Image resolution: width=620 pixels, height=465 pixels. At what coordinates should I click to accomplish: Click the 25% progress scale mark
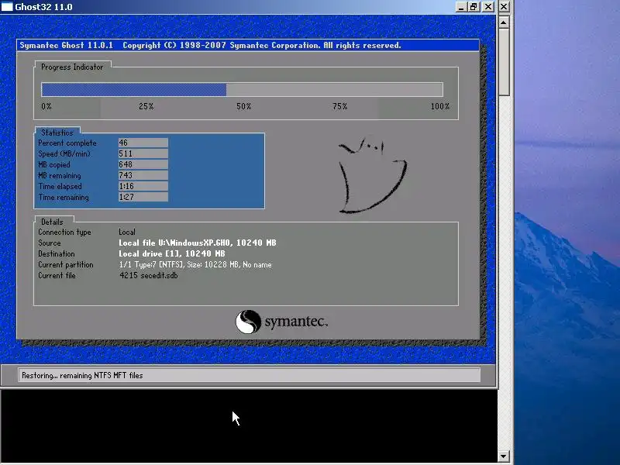tap(146, 106)
